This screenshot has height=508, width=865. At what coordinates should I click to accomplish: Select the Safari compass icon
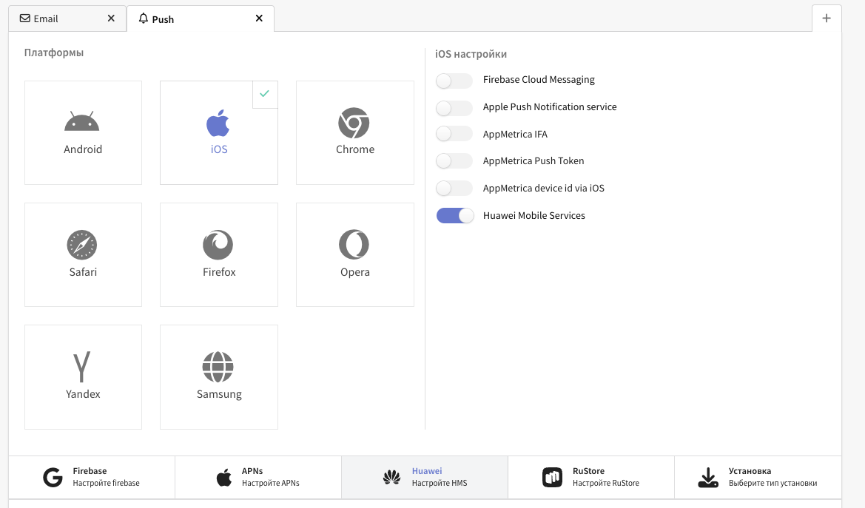[x=82, y=245]
